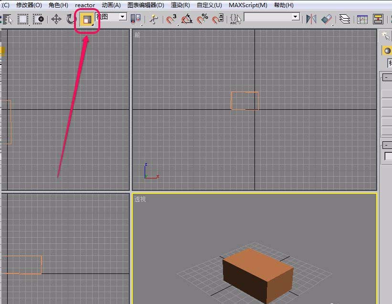Open the reactor menu

pos(85,5)
